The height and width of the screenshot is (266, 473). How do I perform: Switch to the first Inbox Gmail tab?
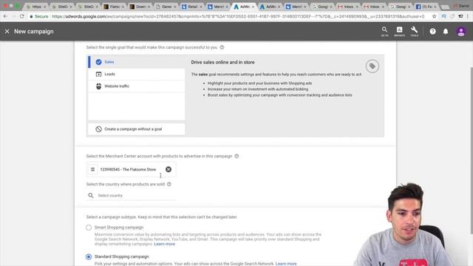tap(348, 7)
